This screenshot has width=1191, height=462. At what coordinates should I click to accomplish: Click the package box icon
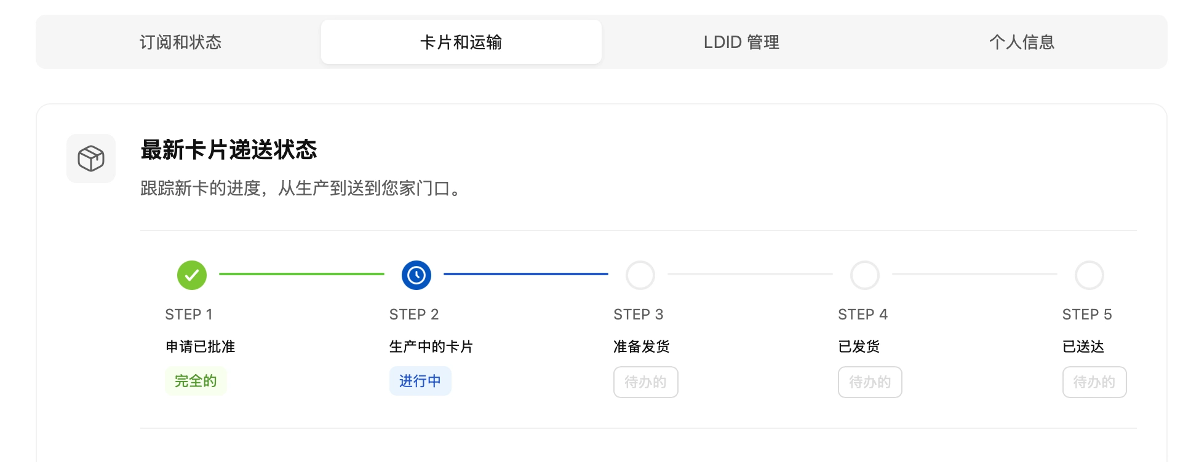[91, 159]
